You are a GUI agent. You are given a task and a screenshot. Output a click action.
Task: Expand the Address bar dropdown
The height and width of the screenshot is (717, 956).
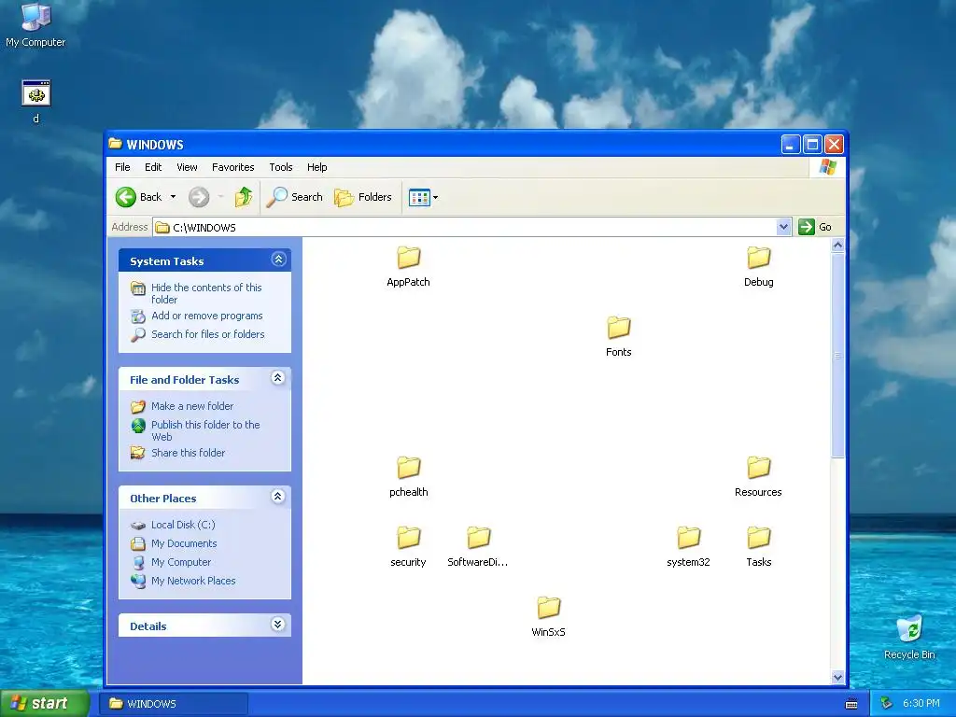[783, 227]
